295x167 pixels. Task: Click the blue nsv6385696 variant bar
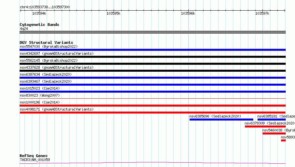pyautogui.click(x=221, y=120)
